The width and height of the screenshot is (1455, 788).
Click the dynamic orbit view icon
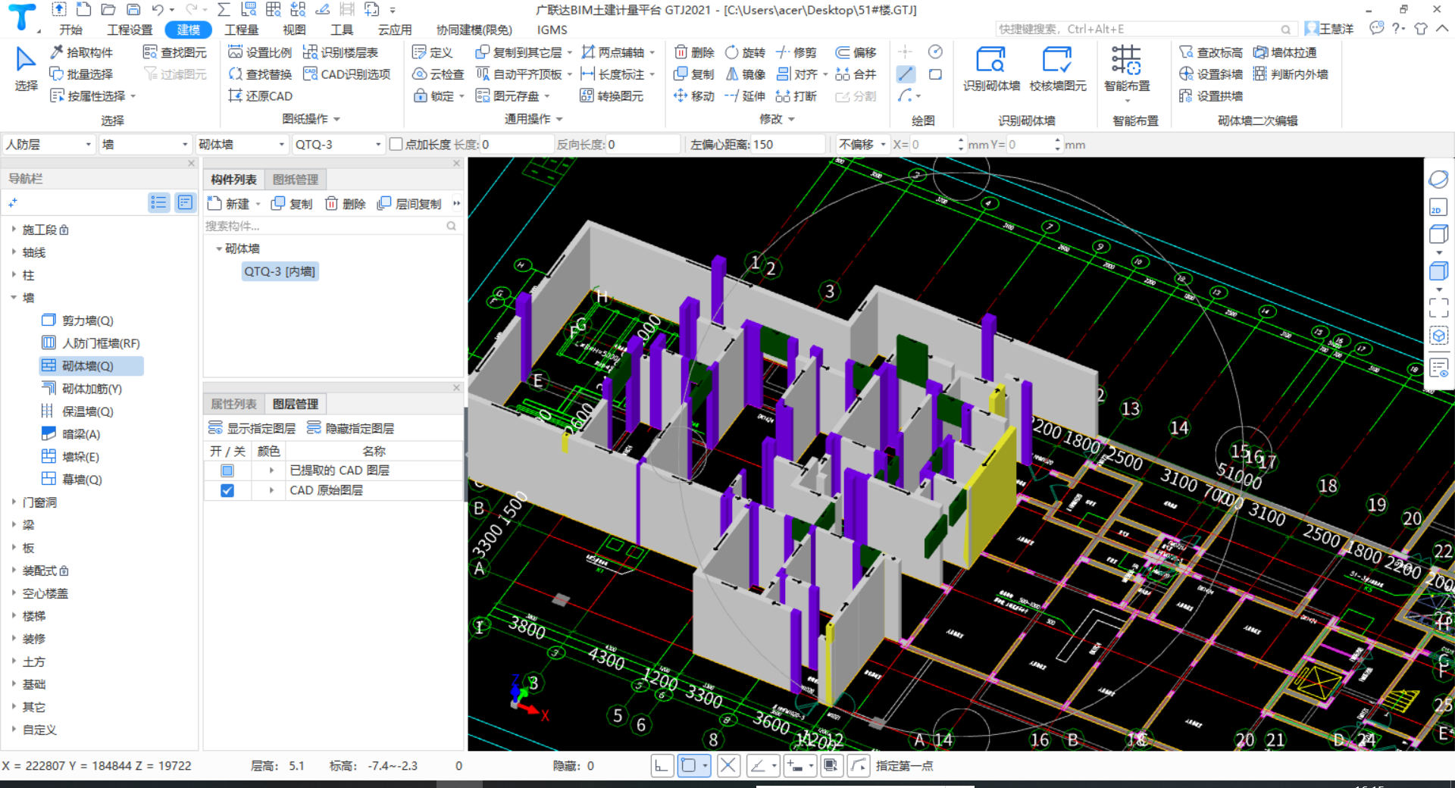pos(1438,180)
